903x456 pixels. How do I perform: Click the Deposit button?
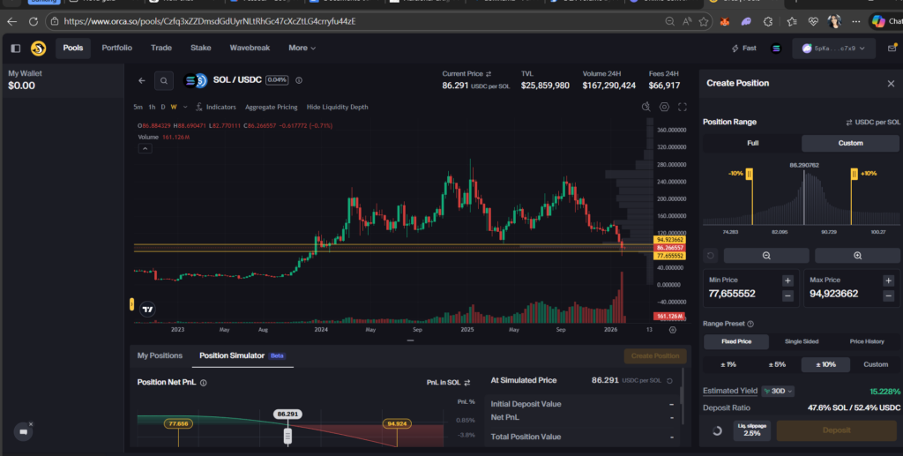836,430
